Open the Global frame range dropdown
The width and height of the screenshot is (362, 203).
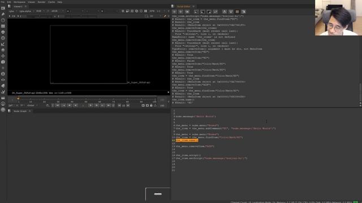32,105
